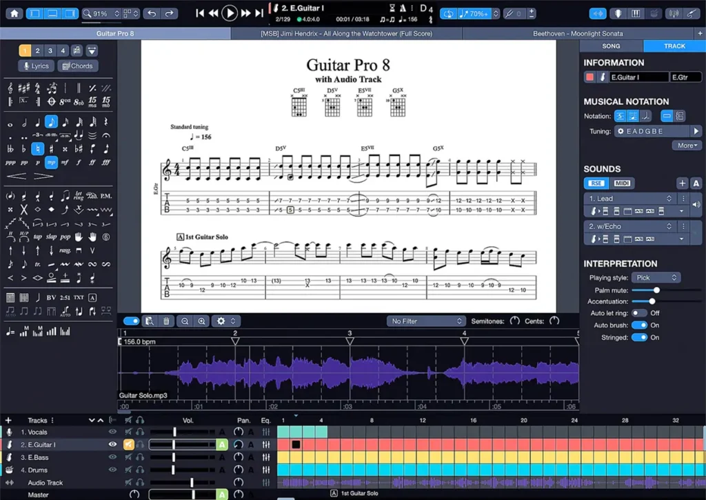Screen dimensions: 706x500
Task: Edit the E.Guitar I track name field
Action: point(639,77)
